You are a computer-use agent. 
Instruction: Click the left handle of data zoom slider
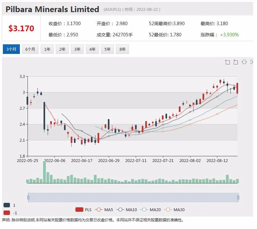click(x=28, y=197)
